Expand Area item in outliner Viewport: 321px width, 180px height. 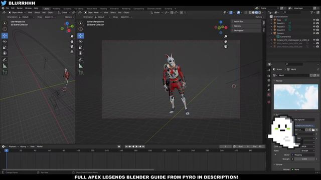271,20
